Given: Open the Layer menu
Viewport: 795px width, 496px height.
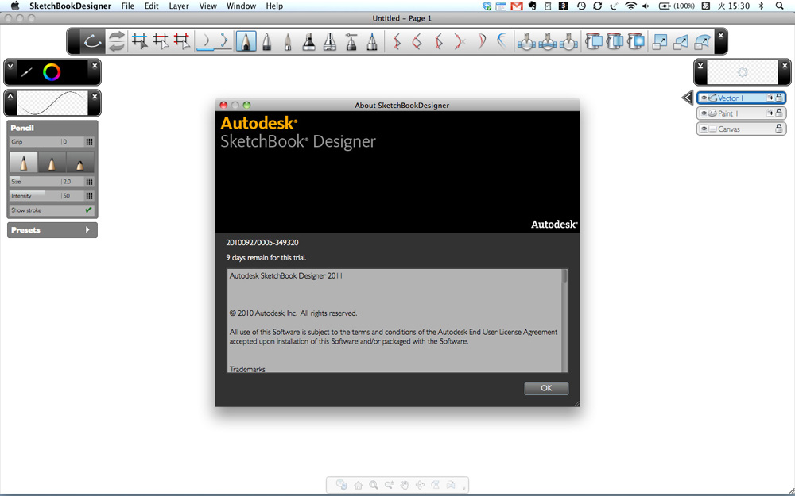Looking at the screenshot, I should click(179, 6).
